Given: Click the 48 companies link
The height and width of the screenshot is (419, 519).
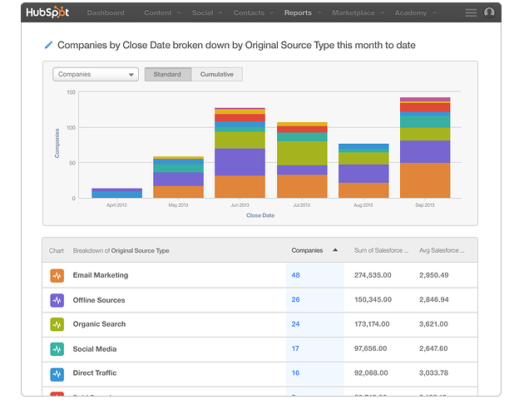Looking at the screenshot, I should 295,275.
